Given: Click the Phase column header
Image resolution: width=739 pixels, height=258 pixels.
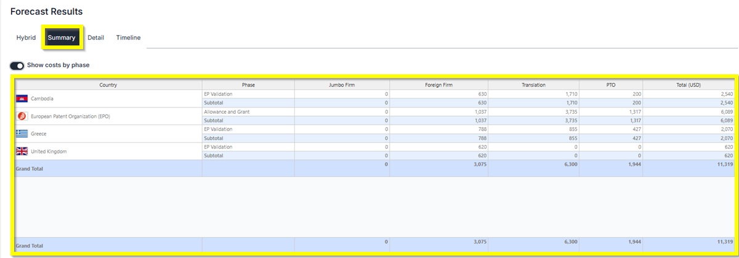Looking at the screenshot, I should click(248, 85).
